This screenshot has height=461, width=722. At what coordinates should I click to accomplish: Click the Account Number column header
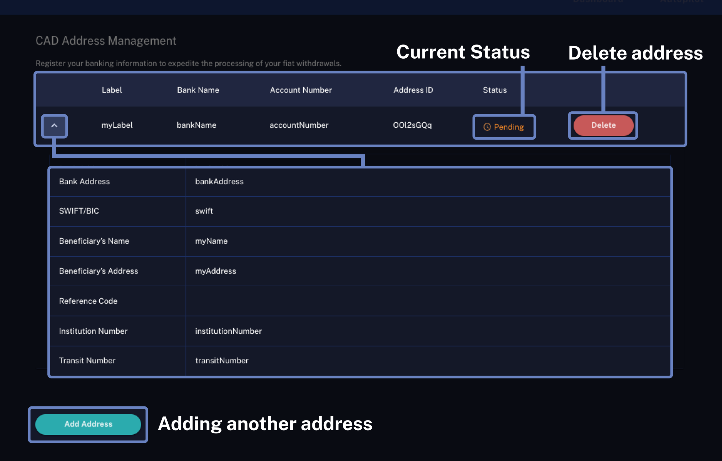pyautogui.click(x=301, y=90)
